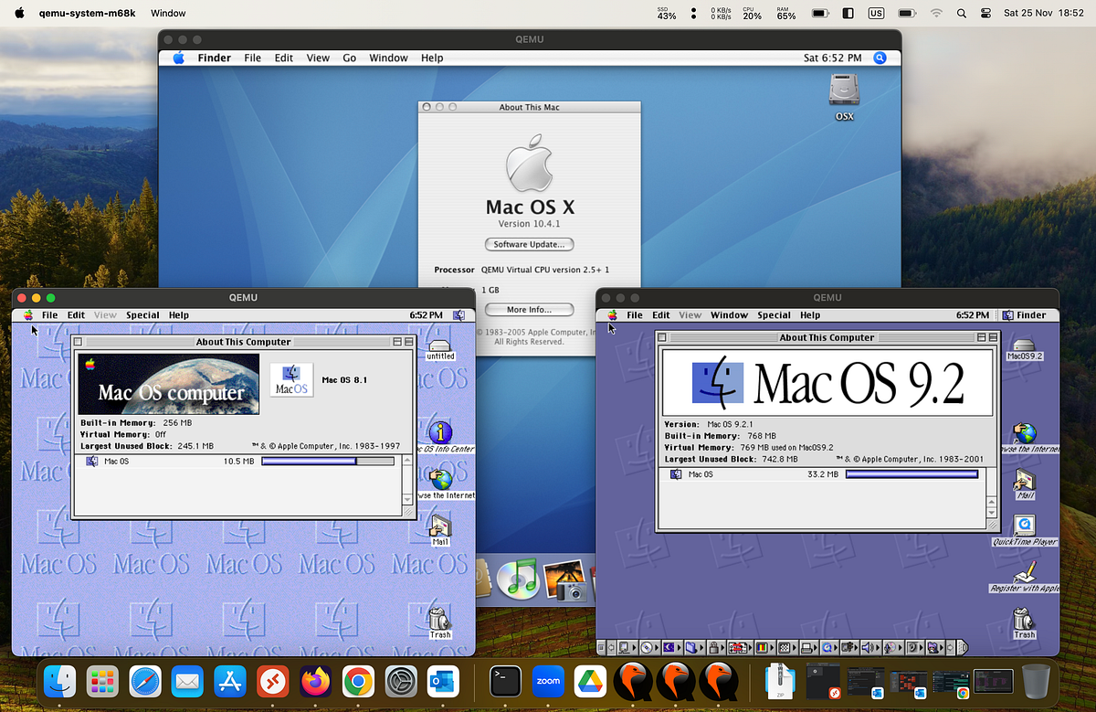Toggle host Control Center in menu bar

tap(985, 14)
